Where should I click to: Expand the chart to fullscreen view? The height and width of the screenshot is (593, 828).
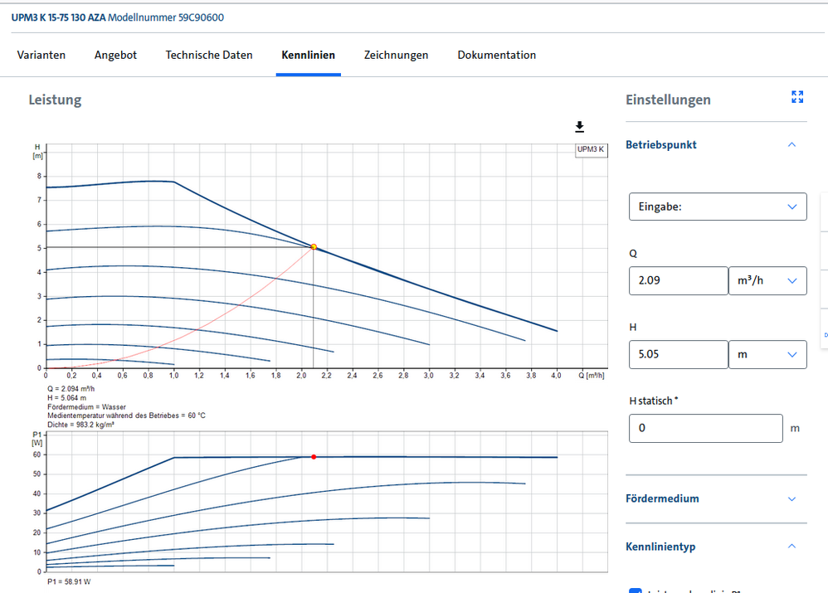pyautogui.click(x=797, y=98)
